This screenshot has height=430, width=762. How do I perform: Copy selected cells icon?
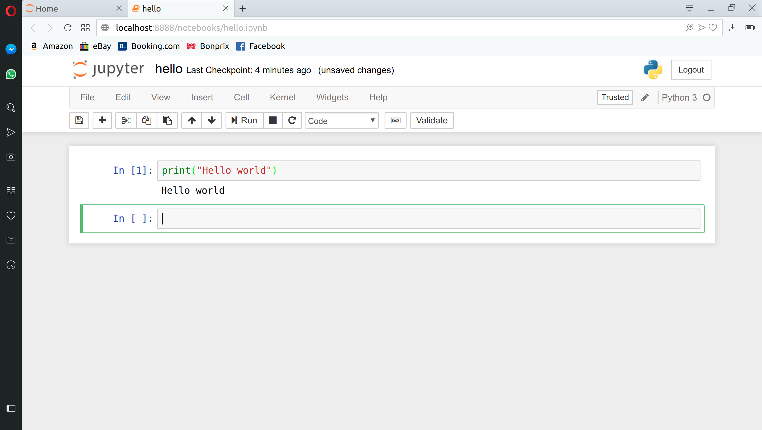click(146, 120)
